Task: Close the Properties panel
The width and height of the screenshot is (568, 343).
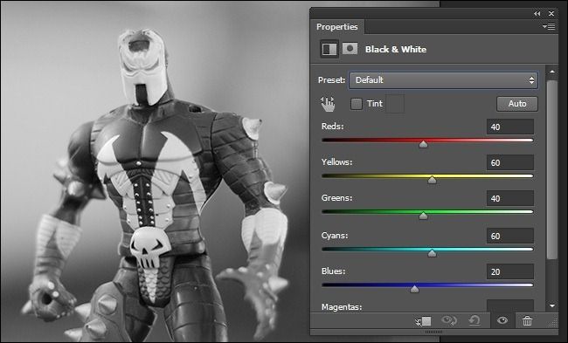Action: [x=551, y=13]
